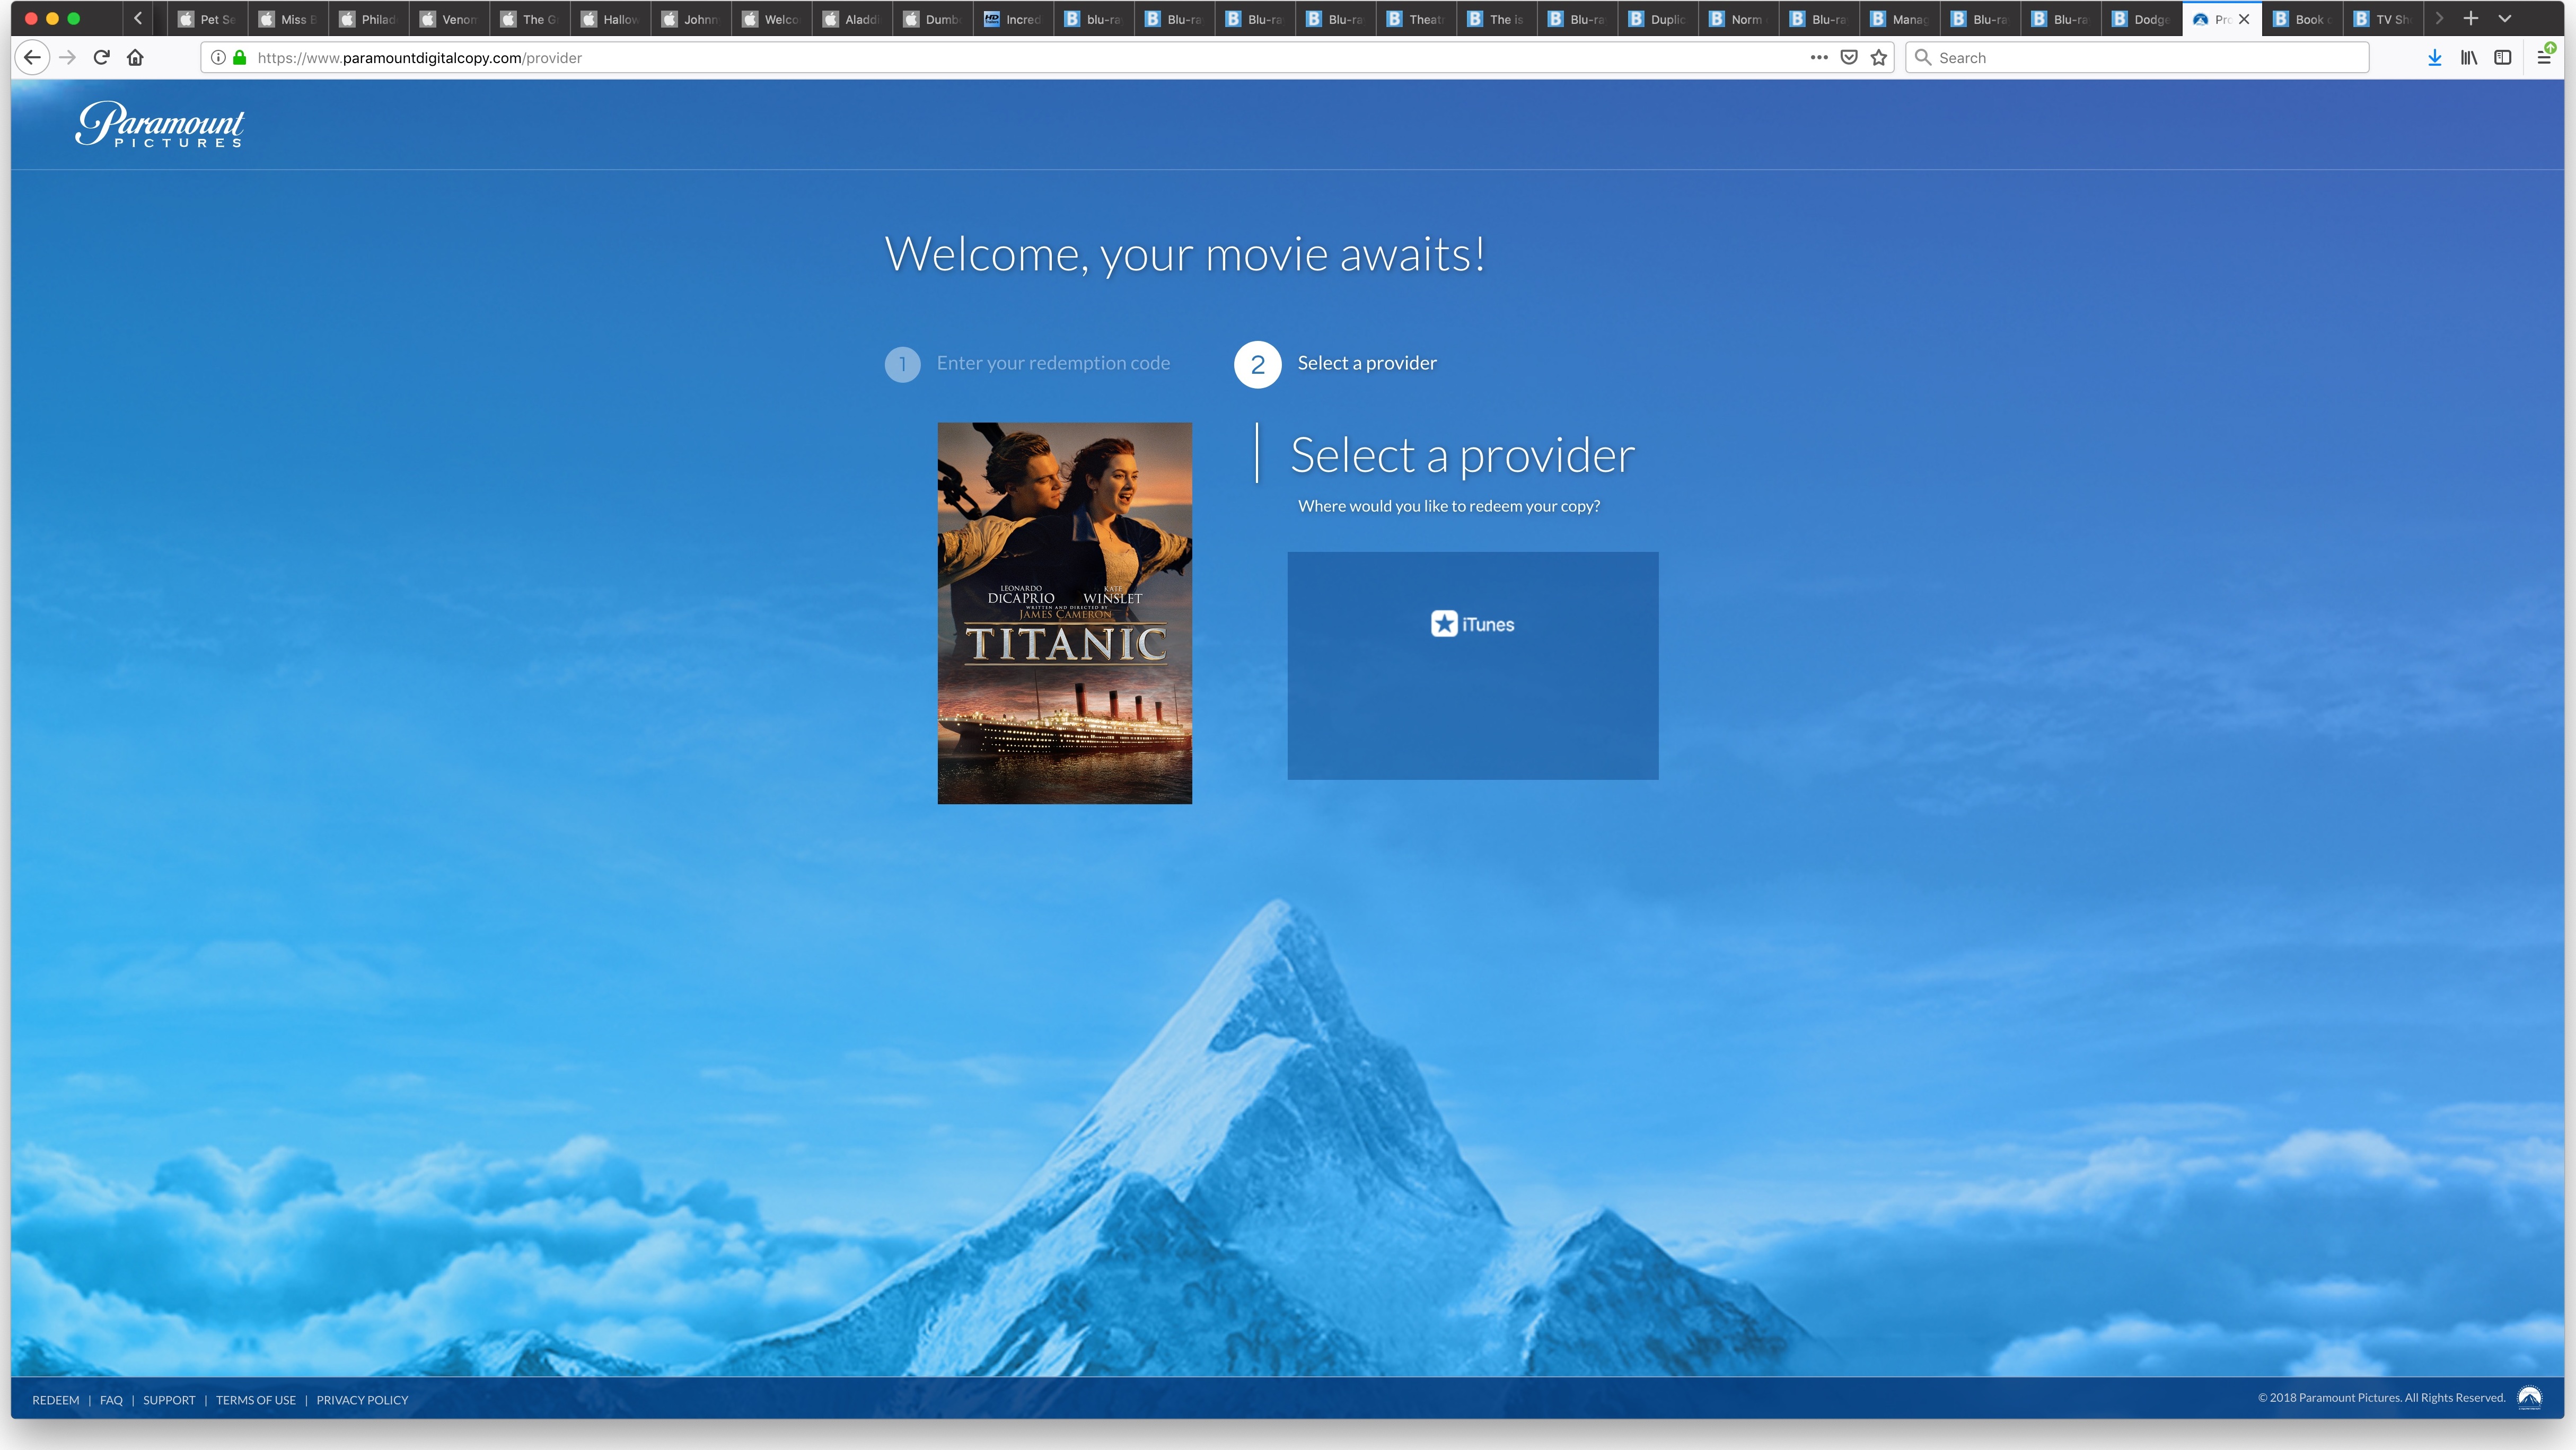Screen dimensions: 2576x1450
Task: Click the green secure lock icon
Action: (240, 58)
